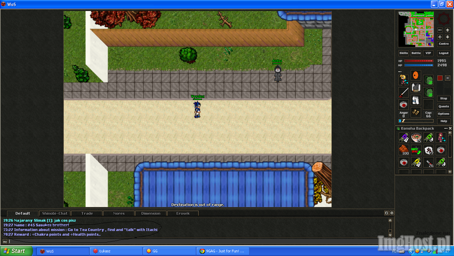Select the character outfit swap icon
The width and height of the screenshot is (454, 256).
[x=404, y=80]
